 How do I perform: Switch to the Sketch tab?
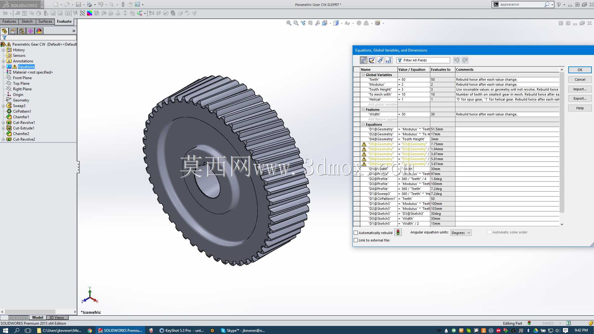click(x=27, y=21)
